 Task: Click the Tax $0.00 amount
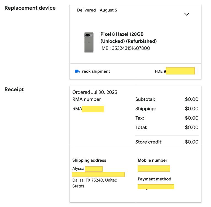192,118
